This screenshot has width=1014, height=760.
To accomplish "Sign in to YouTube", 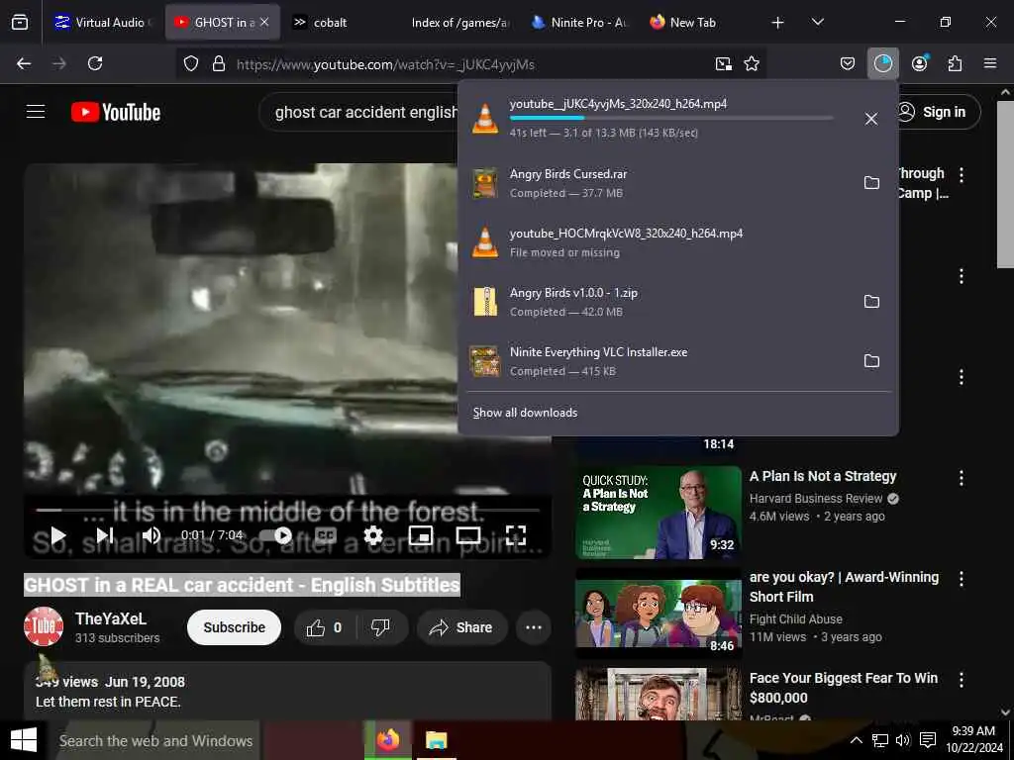I will coord(937,112).
